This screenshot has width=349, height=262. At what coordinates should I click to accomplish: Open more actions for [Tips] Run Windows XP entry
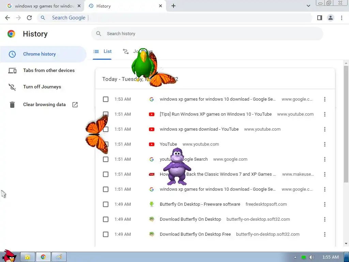(325, 114)
